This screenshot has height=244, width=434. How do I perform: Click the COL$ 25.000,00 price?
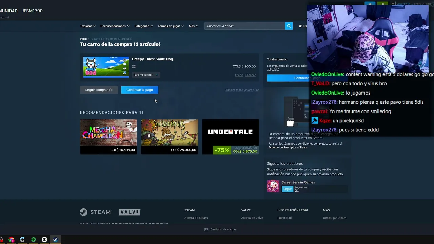pos(183,150)
